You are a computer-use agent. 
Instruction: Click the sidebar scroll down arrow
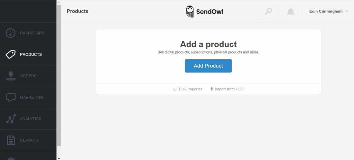click(x=59, y=158)
